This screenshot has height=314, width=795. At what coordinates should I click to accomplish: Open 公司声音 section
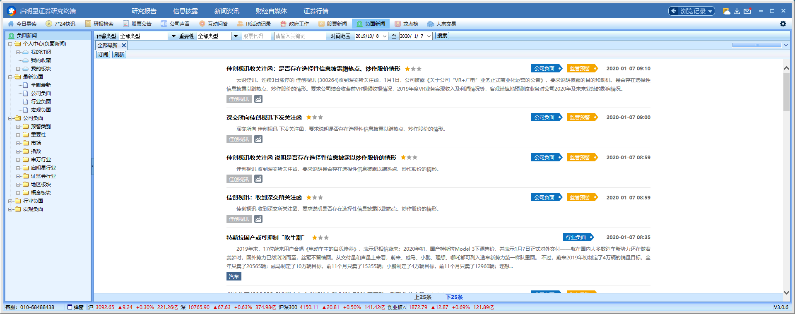[175, 24]
